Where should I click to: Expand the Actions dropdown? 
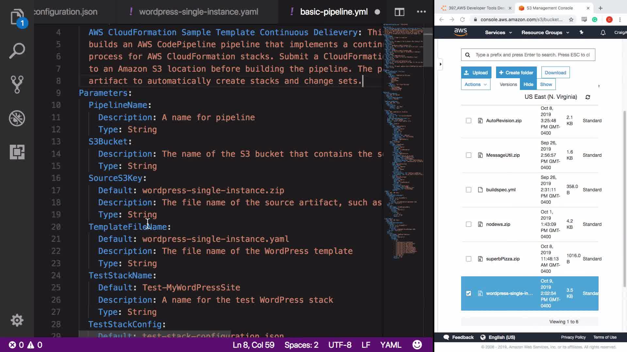(475, 84)
